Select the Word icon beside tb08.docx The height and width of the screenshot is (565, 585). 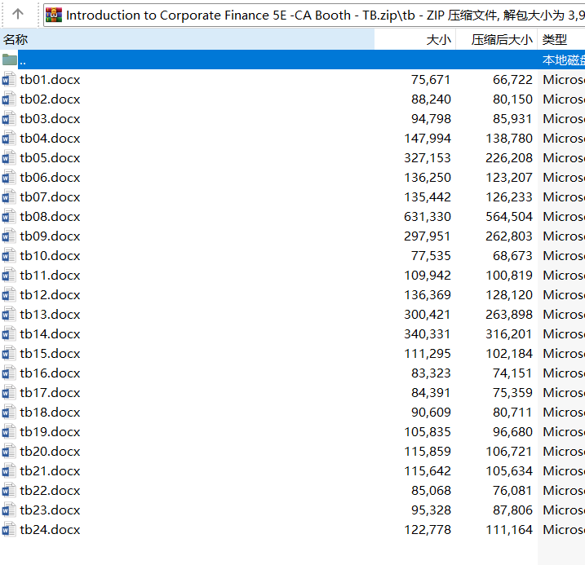click(x=9, y=217)
